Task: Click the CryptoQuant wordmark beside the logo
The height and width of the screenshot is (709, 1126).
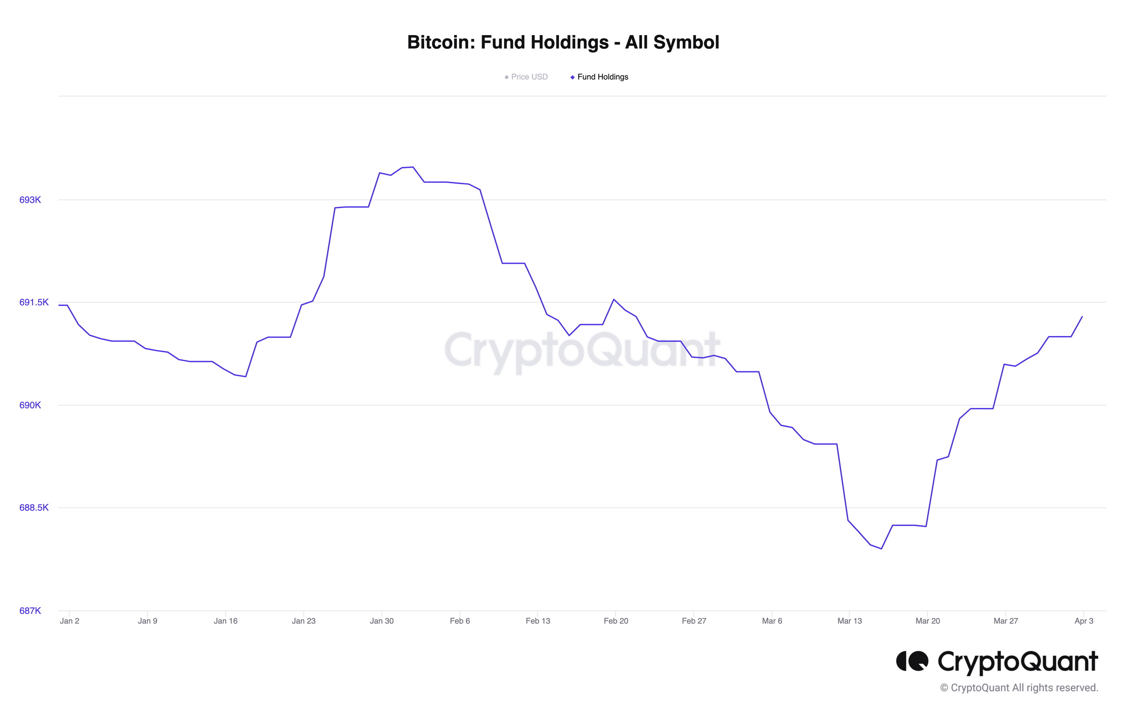Action: click(x=1017, y=662)
